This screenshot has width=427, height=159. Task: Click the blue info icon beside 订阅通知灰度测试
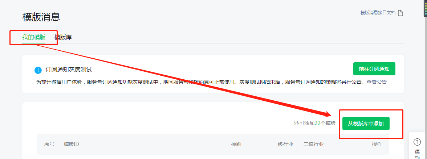pos(38,70)
